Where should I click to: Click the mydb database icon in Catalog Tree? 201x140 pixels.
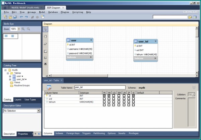point(9,70)
